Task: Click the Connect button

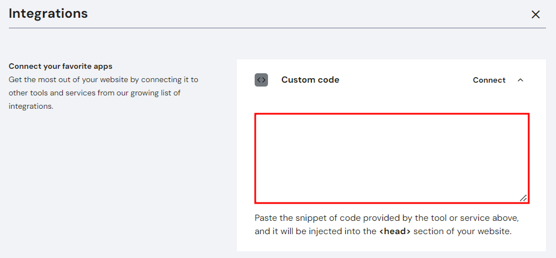Action: tap(489, 80)
